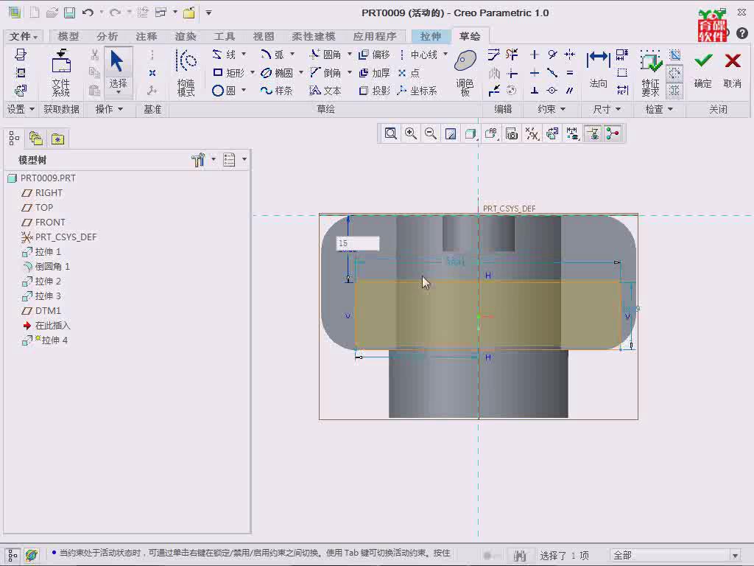This screenshot has height=566, width=754.
Task: Open the 全部 selection filter combo box
Action: click(675, 556)
